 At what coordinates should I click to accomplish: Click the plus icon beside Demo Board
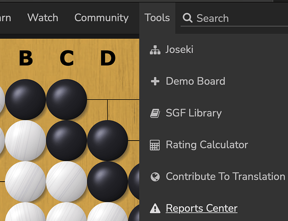[x=155, y=82]
